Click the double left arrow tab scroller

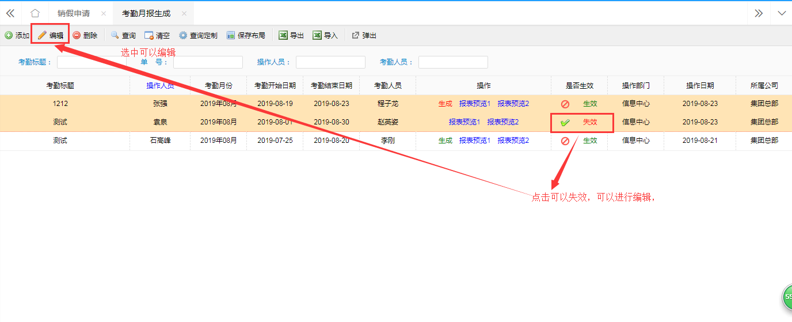[x=10, y=13]
